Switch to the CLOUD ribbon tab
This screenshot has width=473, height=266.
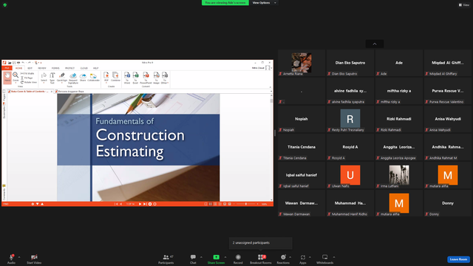(84, 68)
